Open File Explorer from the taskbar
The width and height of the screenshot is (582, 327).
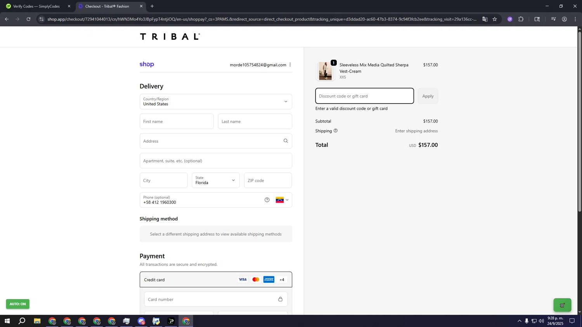37,321
